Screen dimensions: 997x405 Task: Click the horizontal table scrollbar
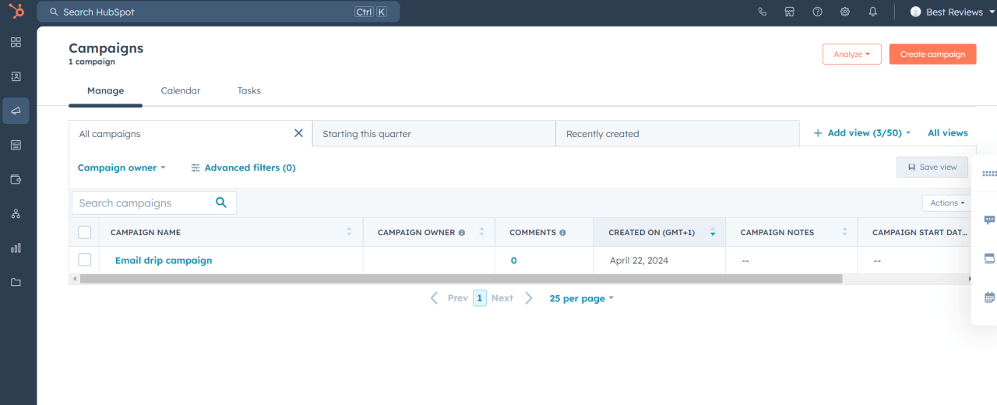(461, 279)
